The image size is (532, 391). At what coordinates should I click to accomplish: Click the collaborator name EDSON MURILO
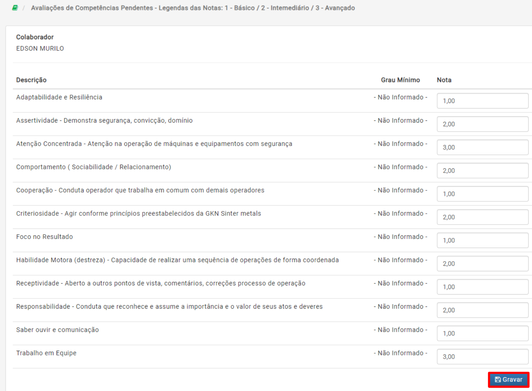[40, 49]
